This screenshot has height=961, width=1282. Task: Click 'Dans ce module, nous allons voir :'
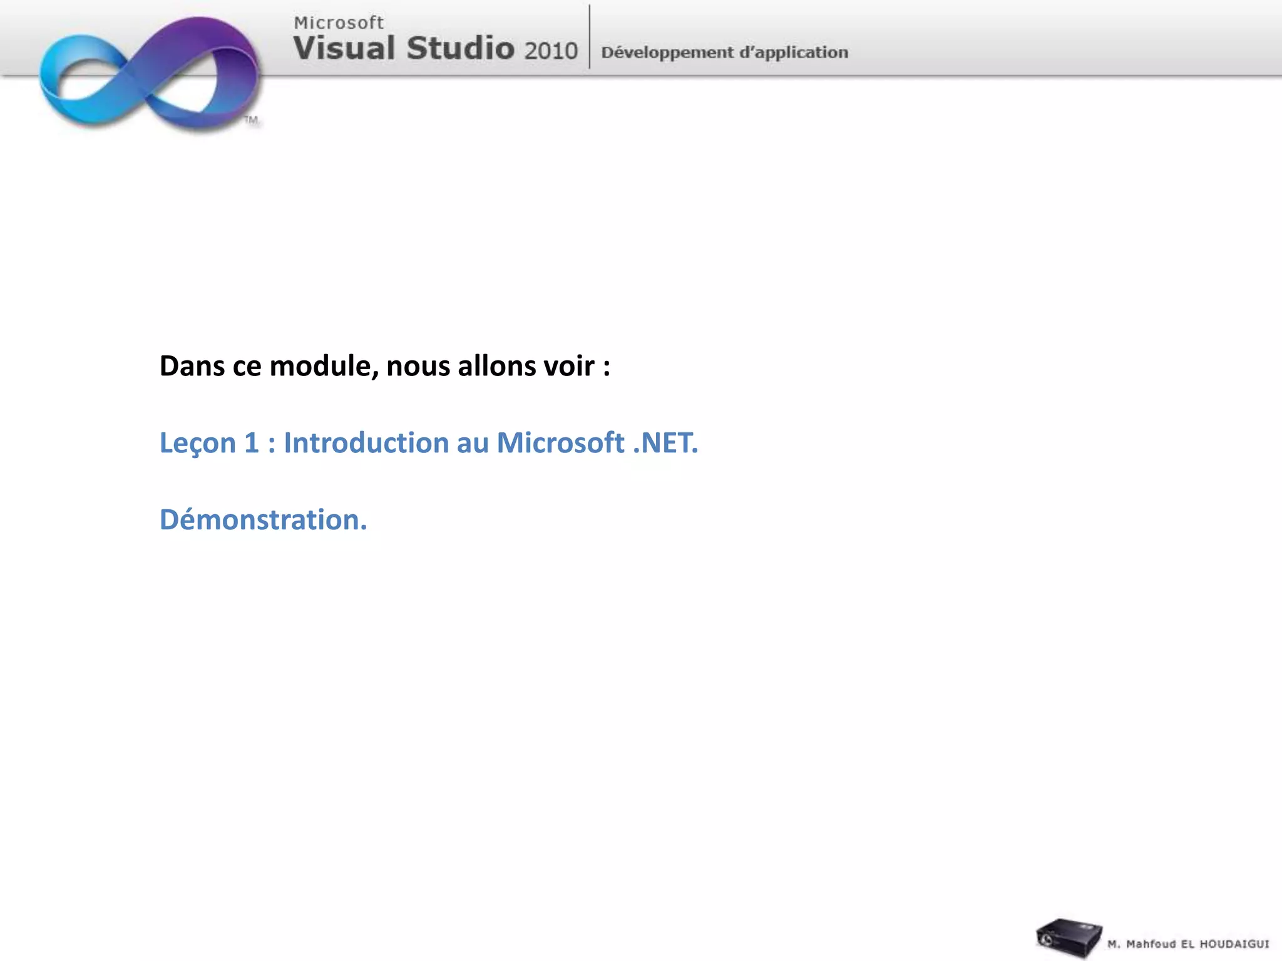pyautogui.click(x=385, y=366)
